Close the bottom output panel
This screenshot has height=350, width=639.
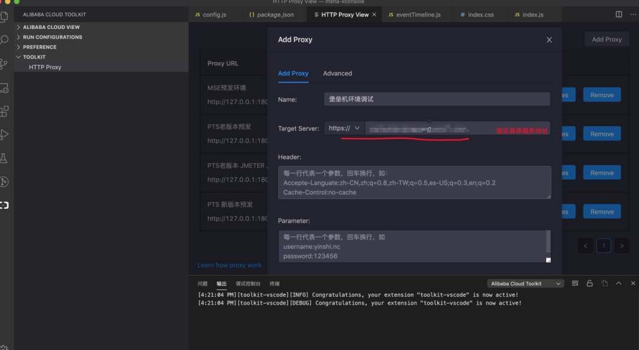pyautogui.click(x=633, y=283)
